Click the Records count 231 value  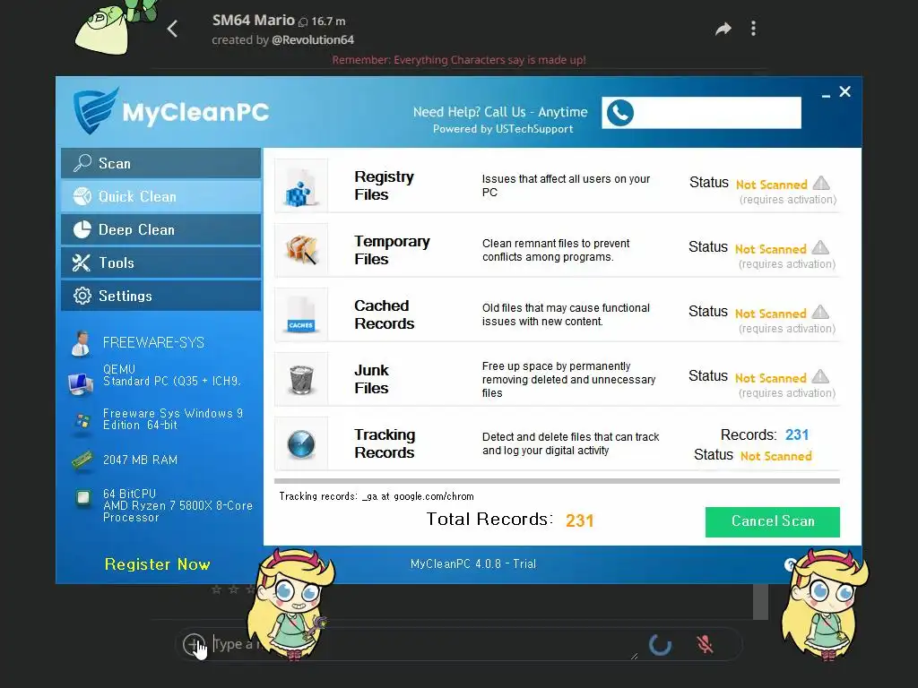(x=797, y=434)
